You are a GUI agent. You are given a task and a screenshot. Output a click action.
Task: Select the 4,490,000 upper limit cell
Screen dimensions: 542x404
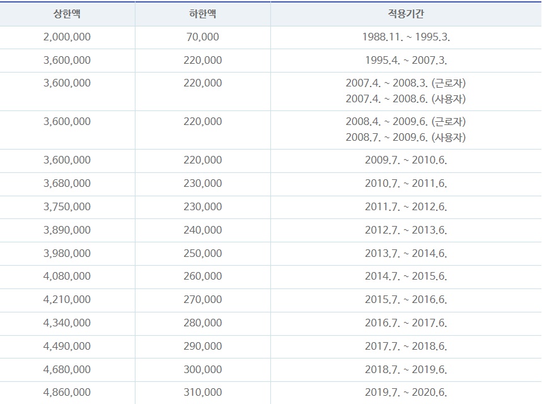[x=67, y=346]
